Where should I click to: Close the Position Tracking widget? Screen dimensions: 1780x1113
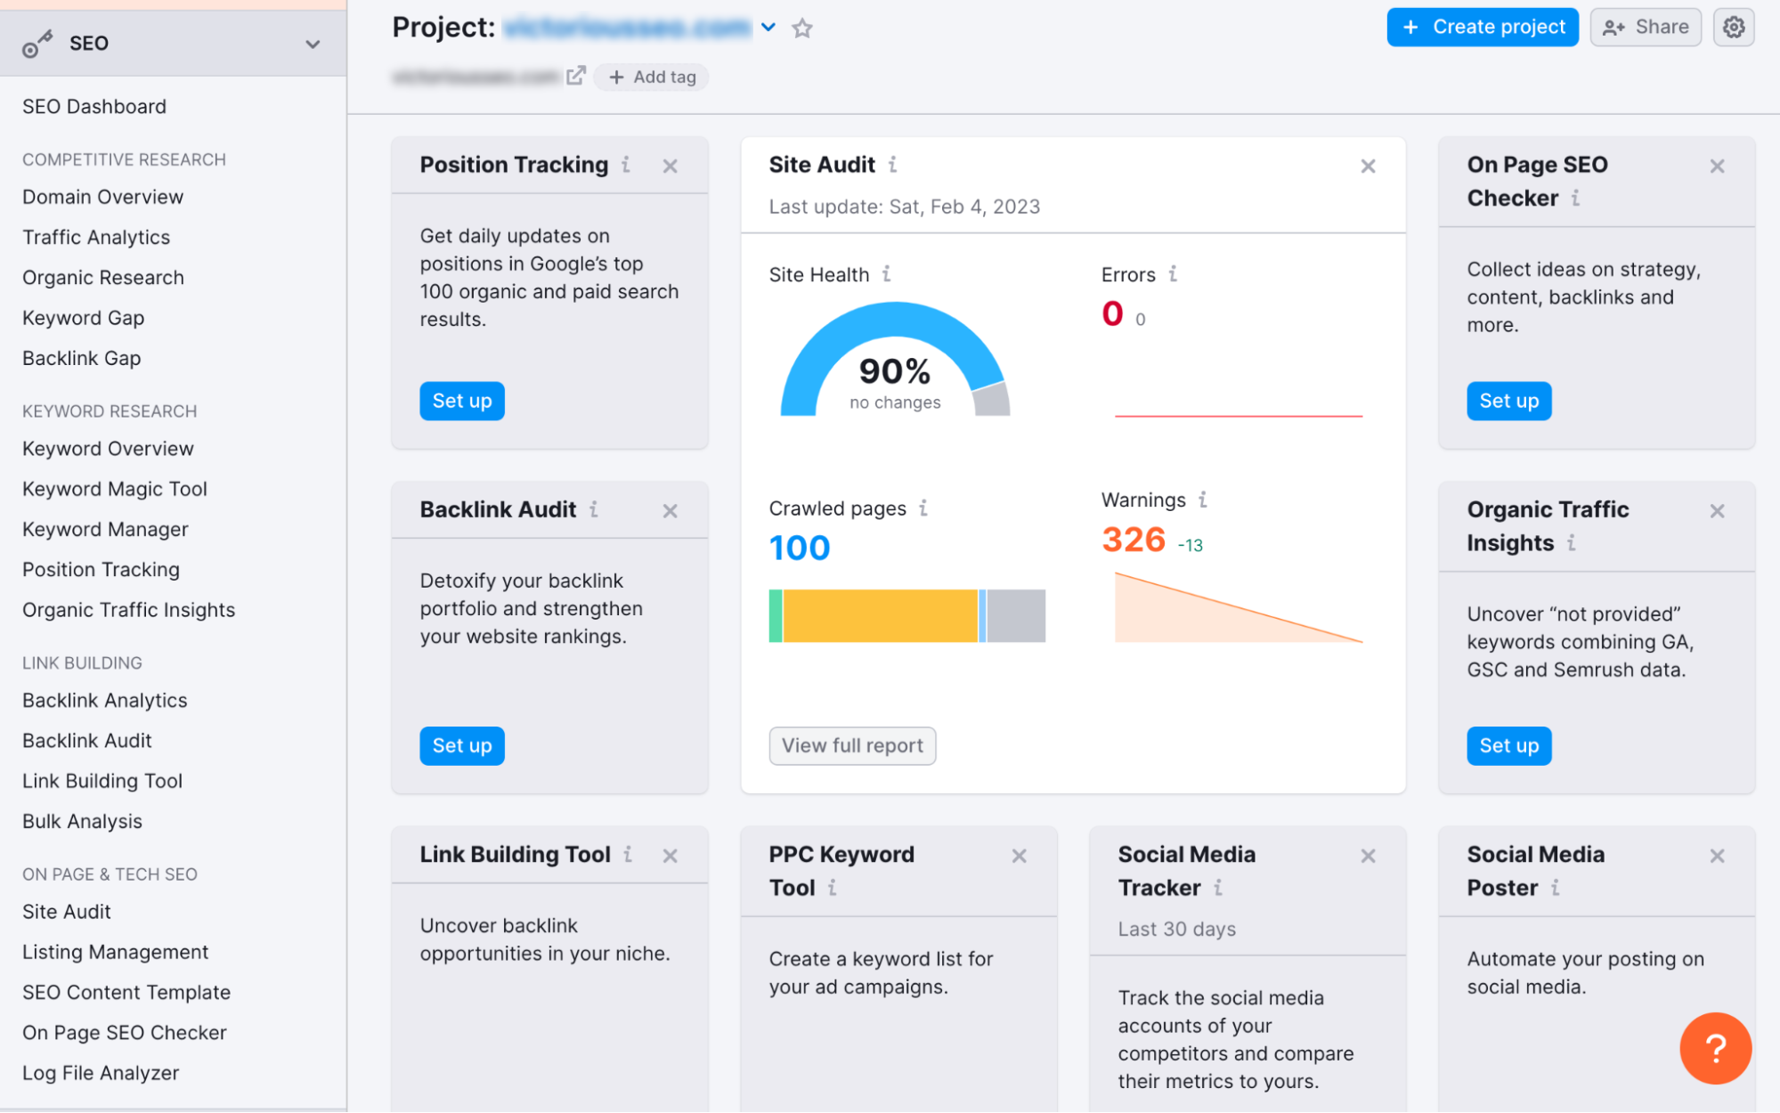(671, 167)
